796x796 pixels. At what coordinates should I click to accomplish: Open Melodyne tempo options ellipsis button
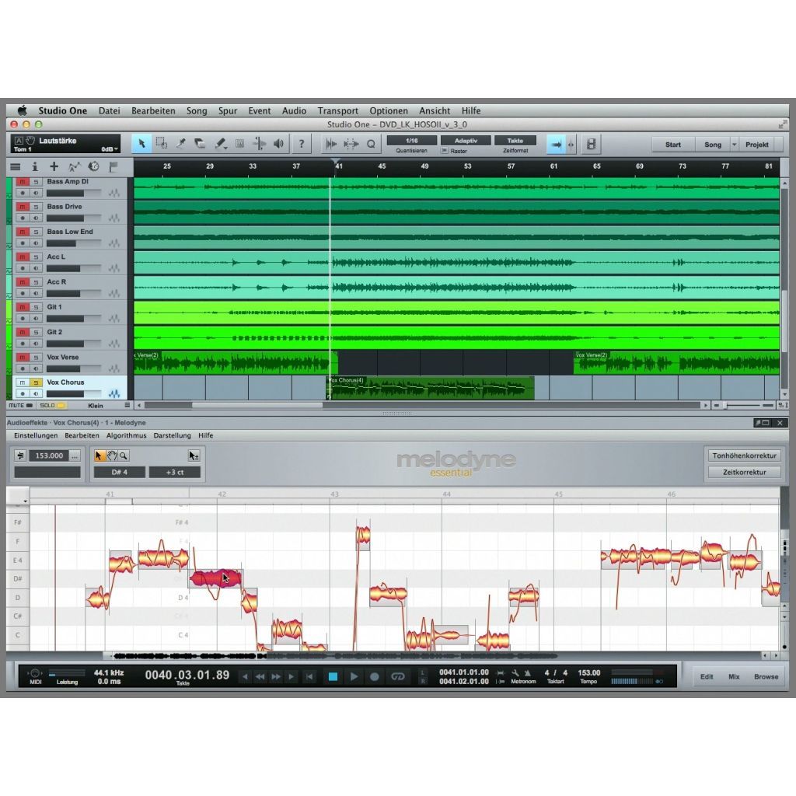click(x=75, y=456)
